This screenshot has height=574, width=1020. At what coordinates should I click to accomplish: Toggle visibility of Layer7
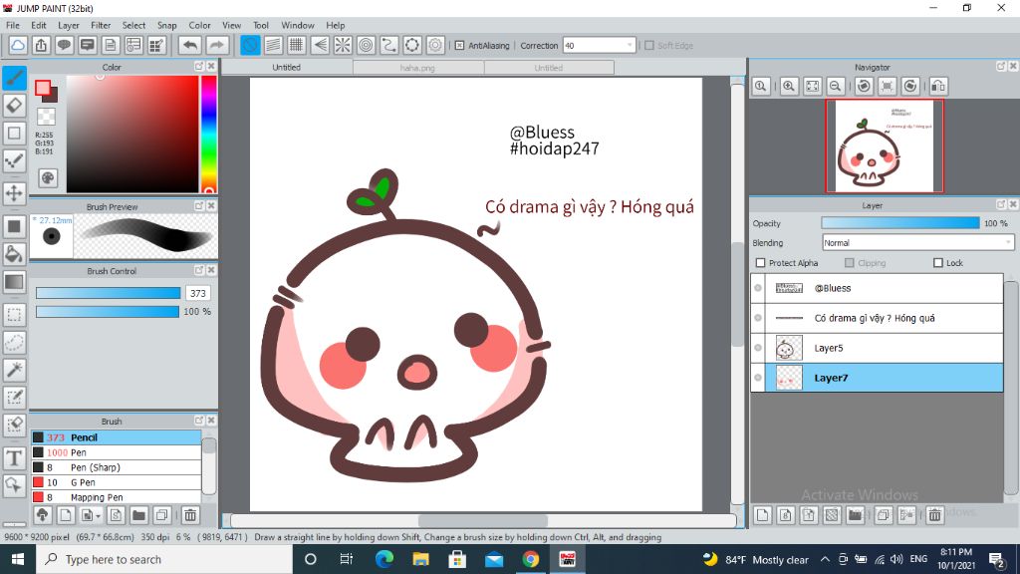point(758,378)
